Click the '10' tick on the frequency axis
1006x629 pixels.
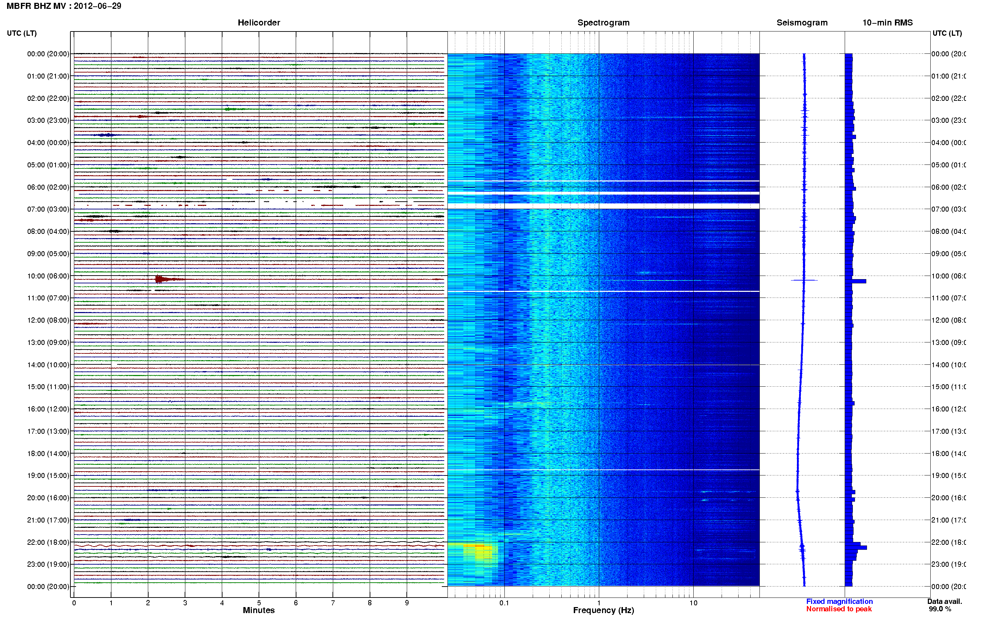pos(693,603)
